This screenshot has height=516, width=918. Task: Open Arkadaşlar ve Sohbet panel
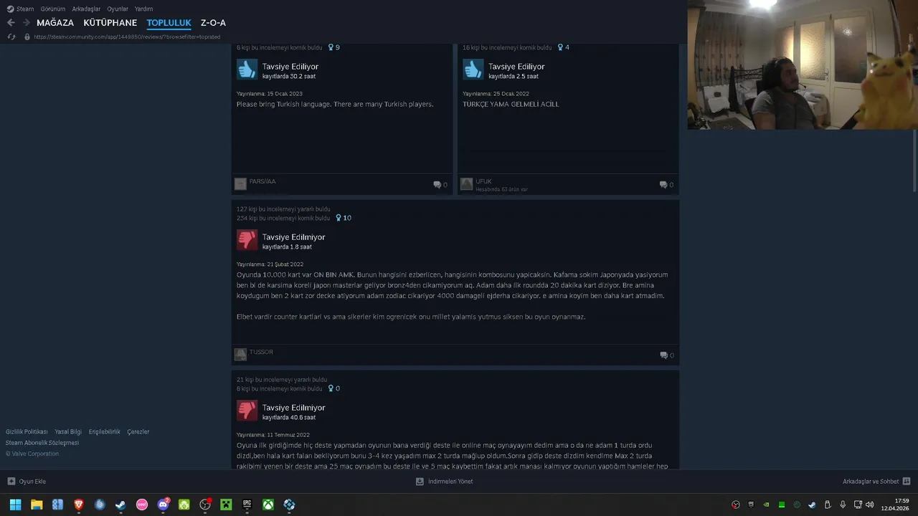(876, 482)
